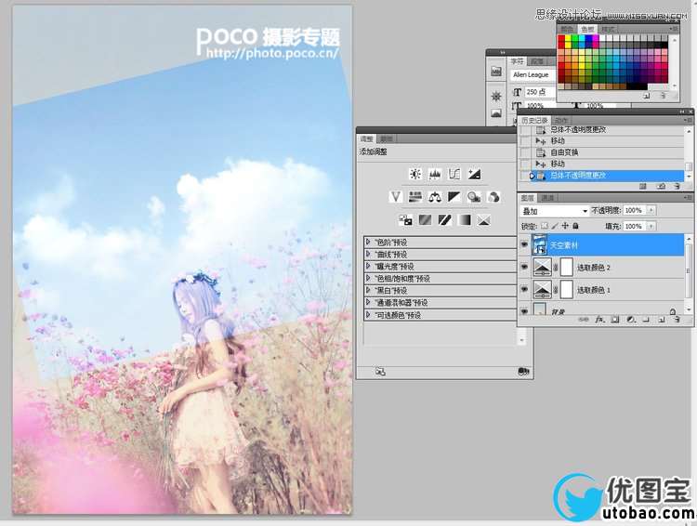Add a Channel Mixer adjustment

(x=493, y=196)
